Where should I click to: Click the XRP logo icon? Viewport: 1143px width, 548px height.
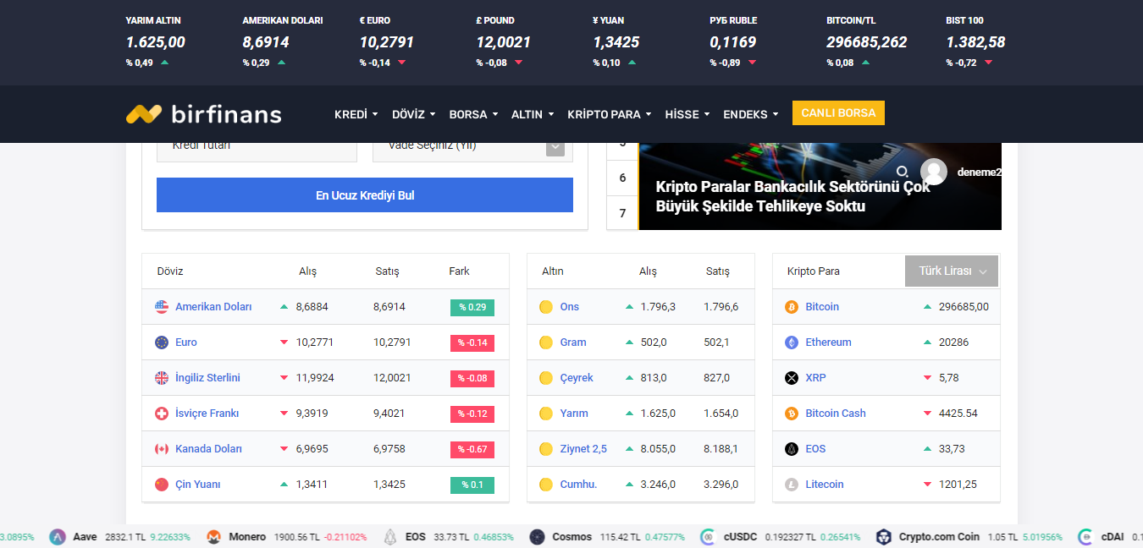point(792,378)
